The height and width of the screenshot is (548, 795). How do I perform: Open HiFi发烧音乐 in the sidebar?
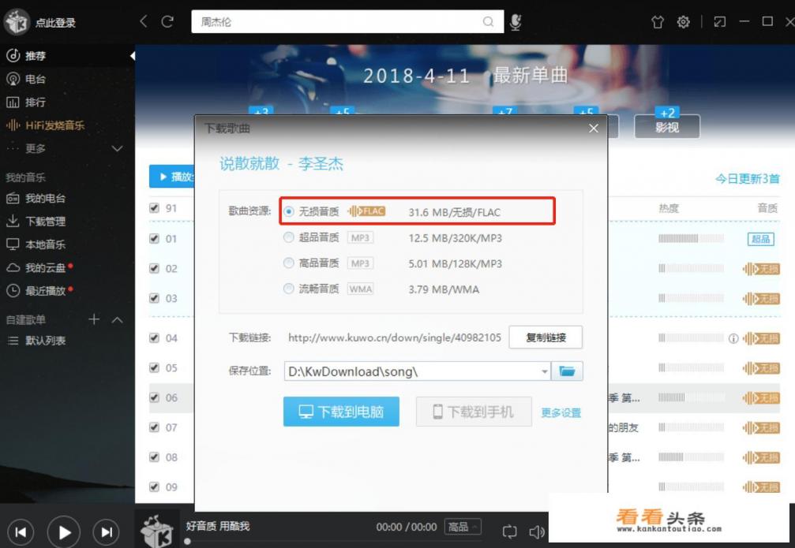(54, 125)
